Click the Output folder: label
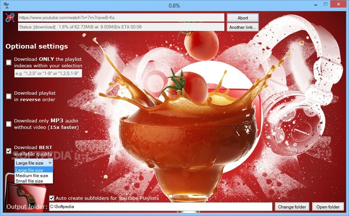The height and width of the screenshot is (216, 349). [27, 207]
